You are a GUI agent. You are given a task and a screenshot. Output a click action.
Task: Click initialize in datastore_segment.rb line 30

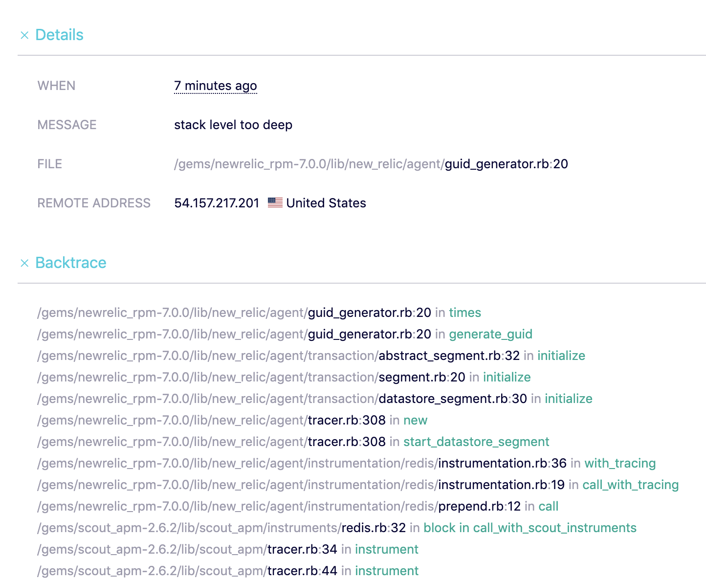(568, 399)
